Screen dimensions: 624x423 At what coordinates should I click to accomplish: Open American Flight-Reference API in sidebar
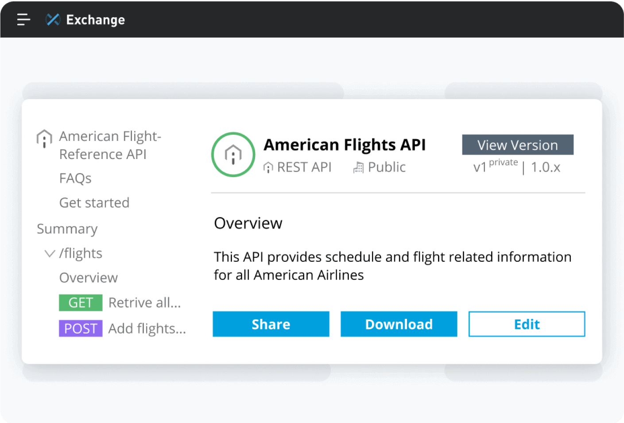click(110, 145)
